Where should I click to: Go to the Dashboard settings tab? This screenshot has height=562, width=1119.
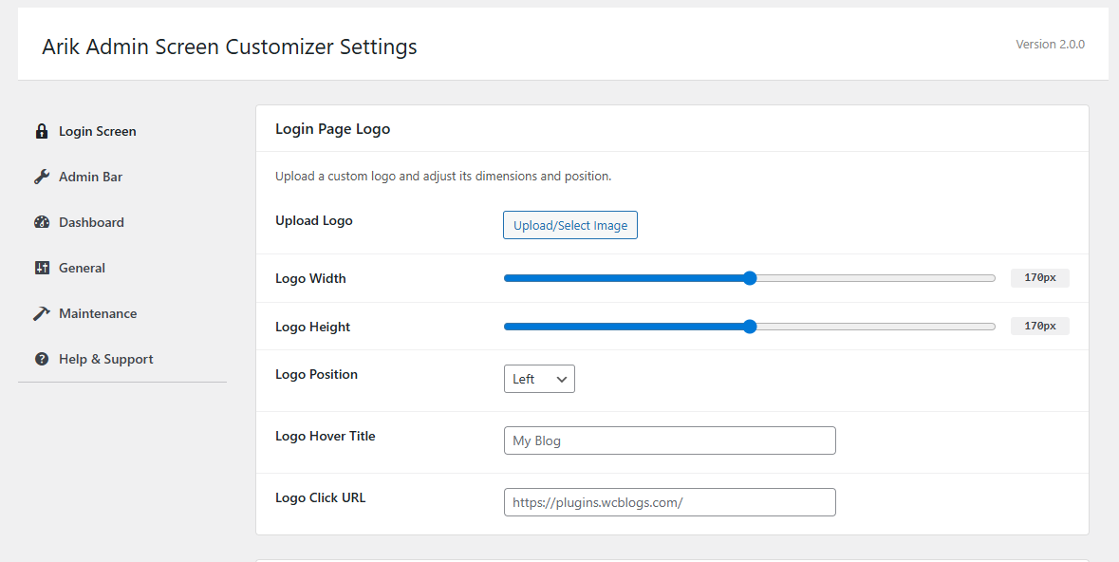(91, 222)
